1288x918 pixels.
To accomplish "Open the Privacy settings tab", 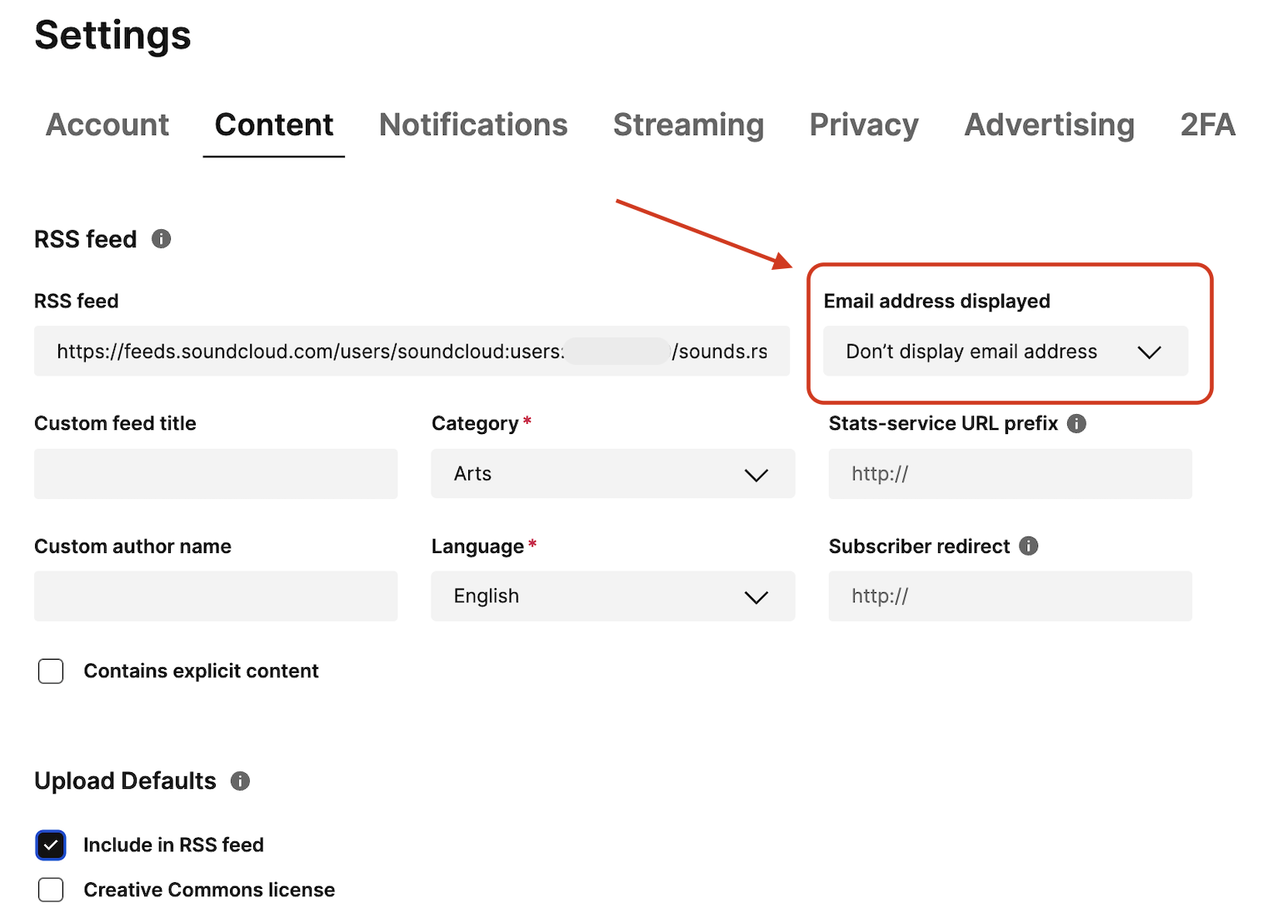I will click(863, 125).
